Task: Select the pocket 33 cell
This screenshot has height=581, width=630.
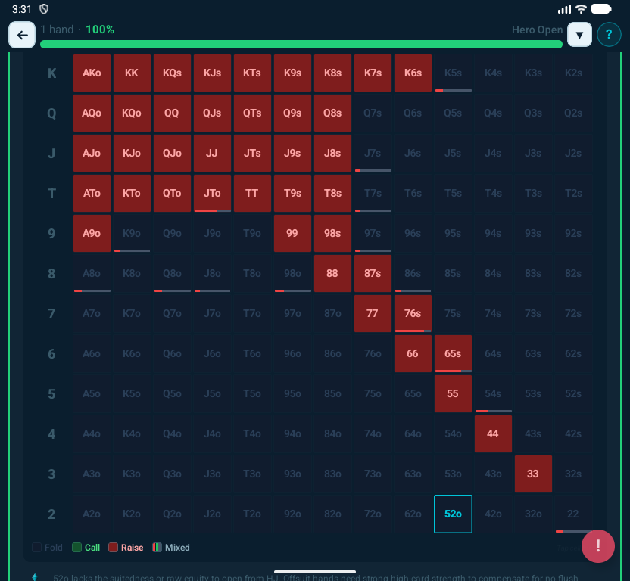Action: 533,474
